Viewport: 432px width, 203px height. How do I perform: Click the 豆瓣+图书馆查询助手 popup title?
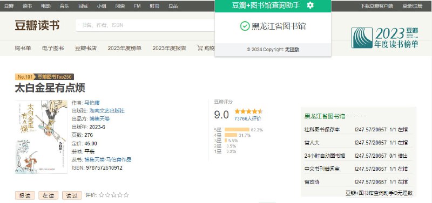(x=266, y=5)
